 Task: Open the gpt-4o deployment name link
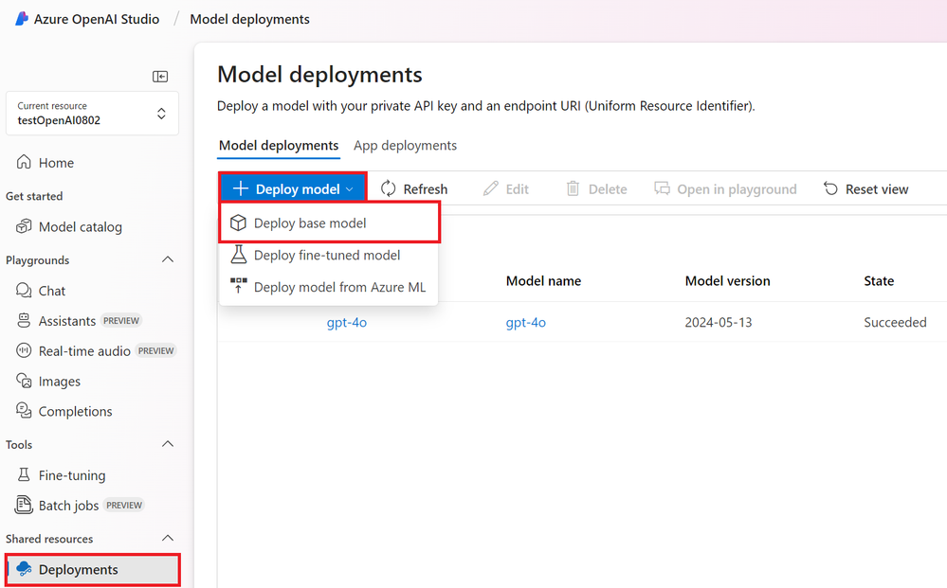[347, 322]
